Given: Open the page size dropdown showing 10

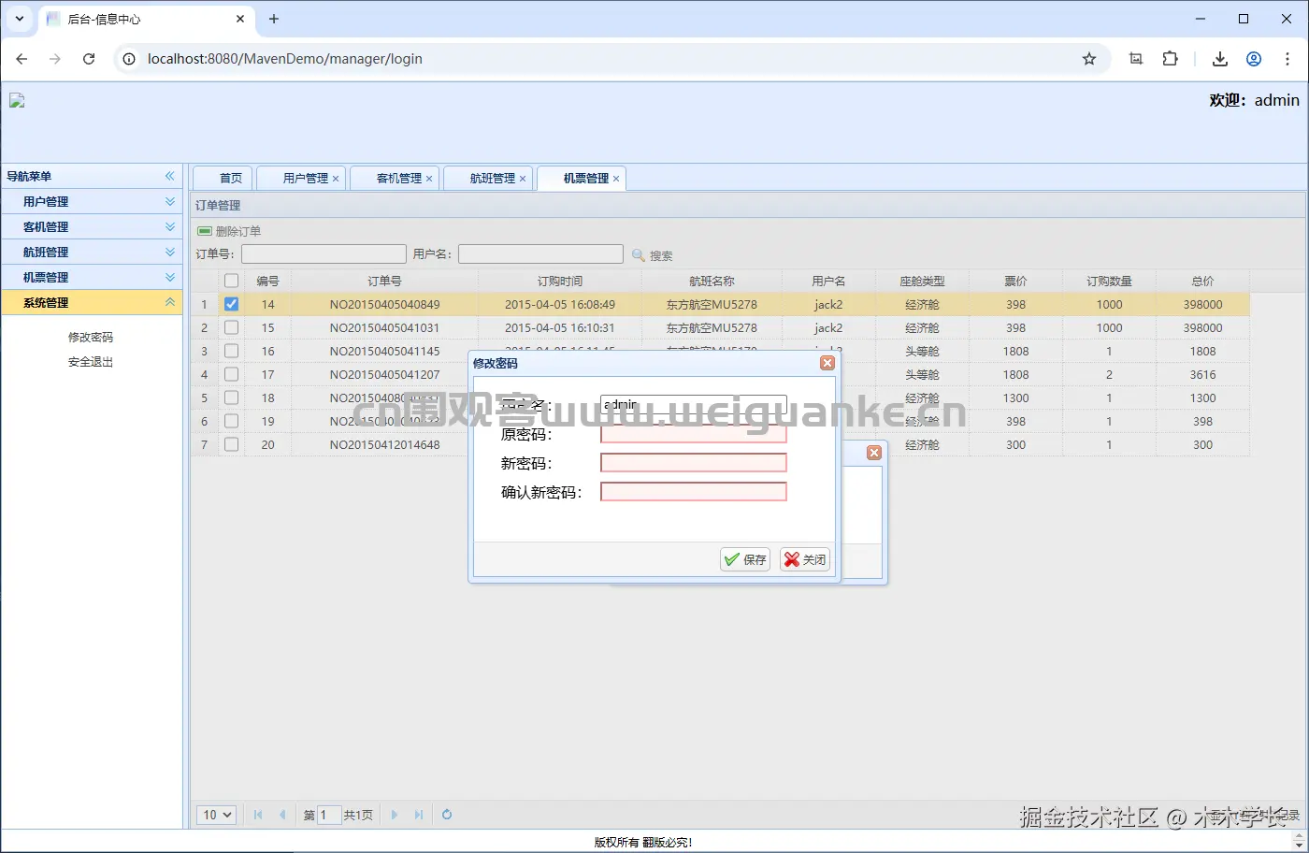Looking at the screenshot, I should click(x=217, y=815).
